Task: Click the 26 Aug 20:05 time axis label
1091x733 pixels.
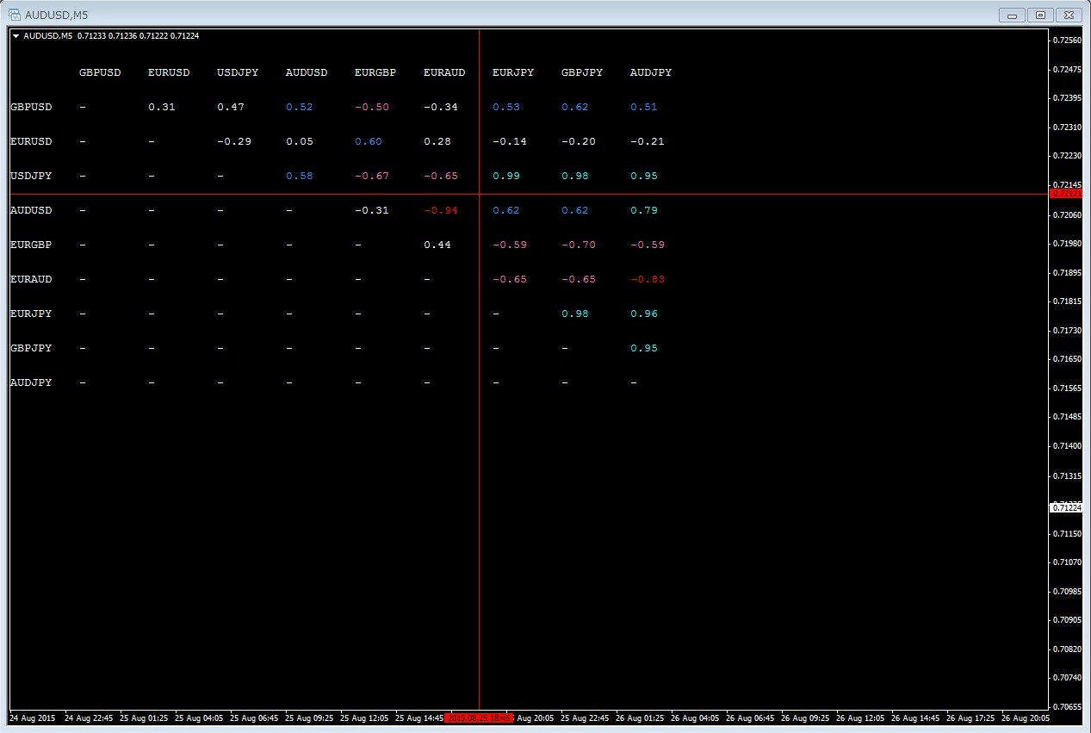Action: 1025,717
